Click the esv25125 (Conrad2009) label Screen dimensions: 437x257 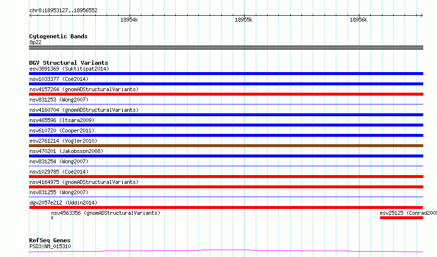pos(409,213)
